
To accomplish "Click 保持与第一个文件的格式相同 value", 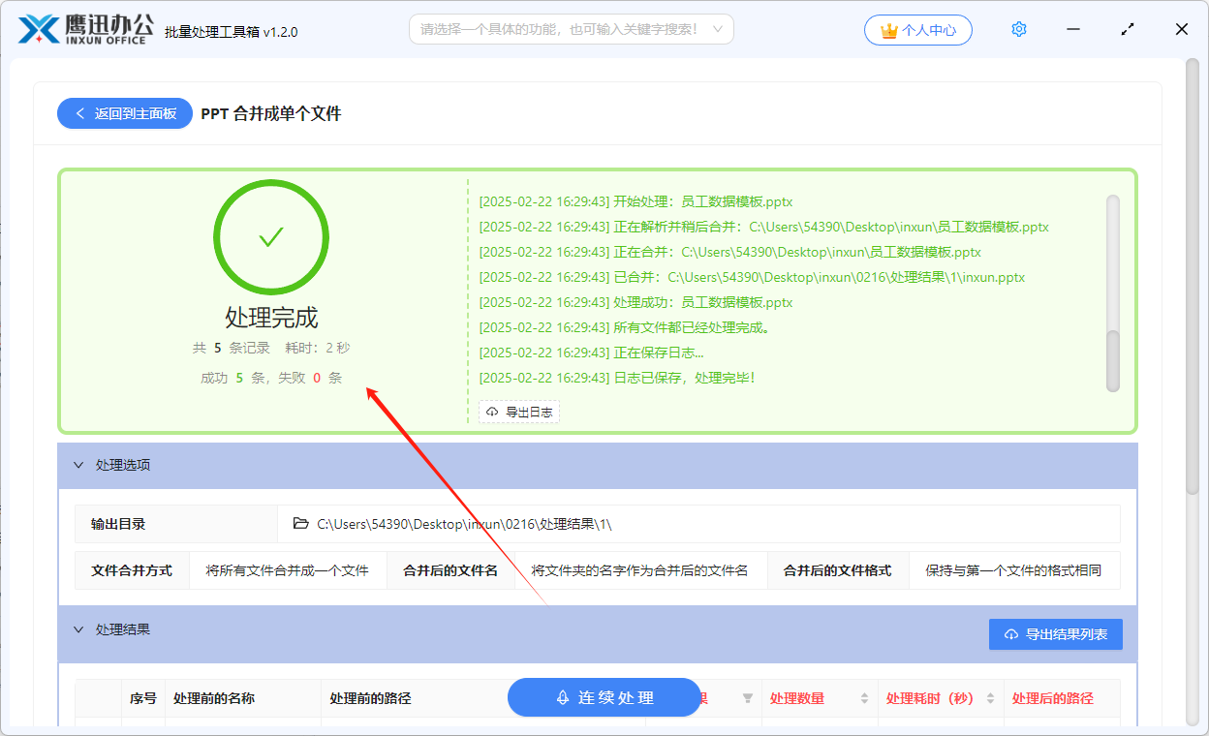I will pos(1013,570).
